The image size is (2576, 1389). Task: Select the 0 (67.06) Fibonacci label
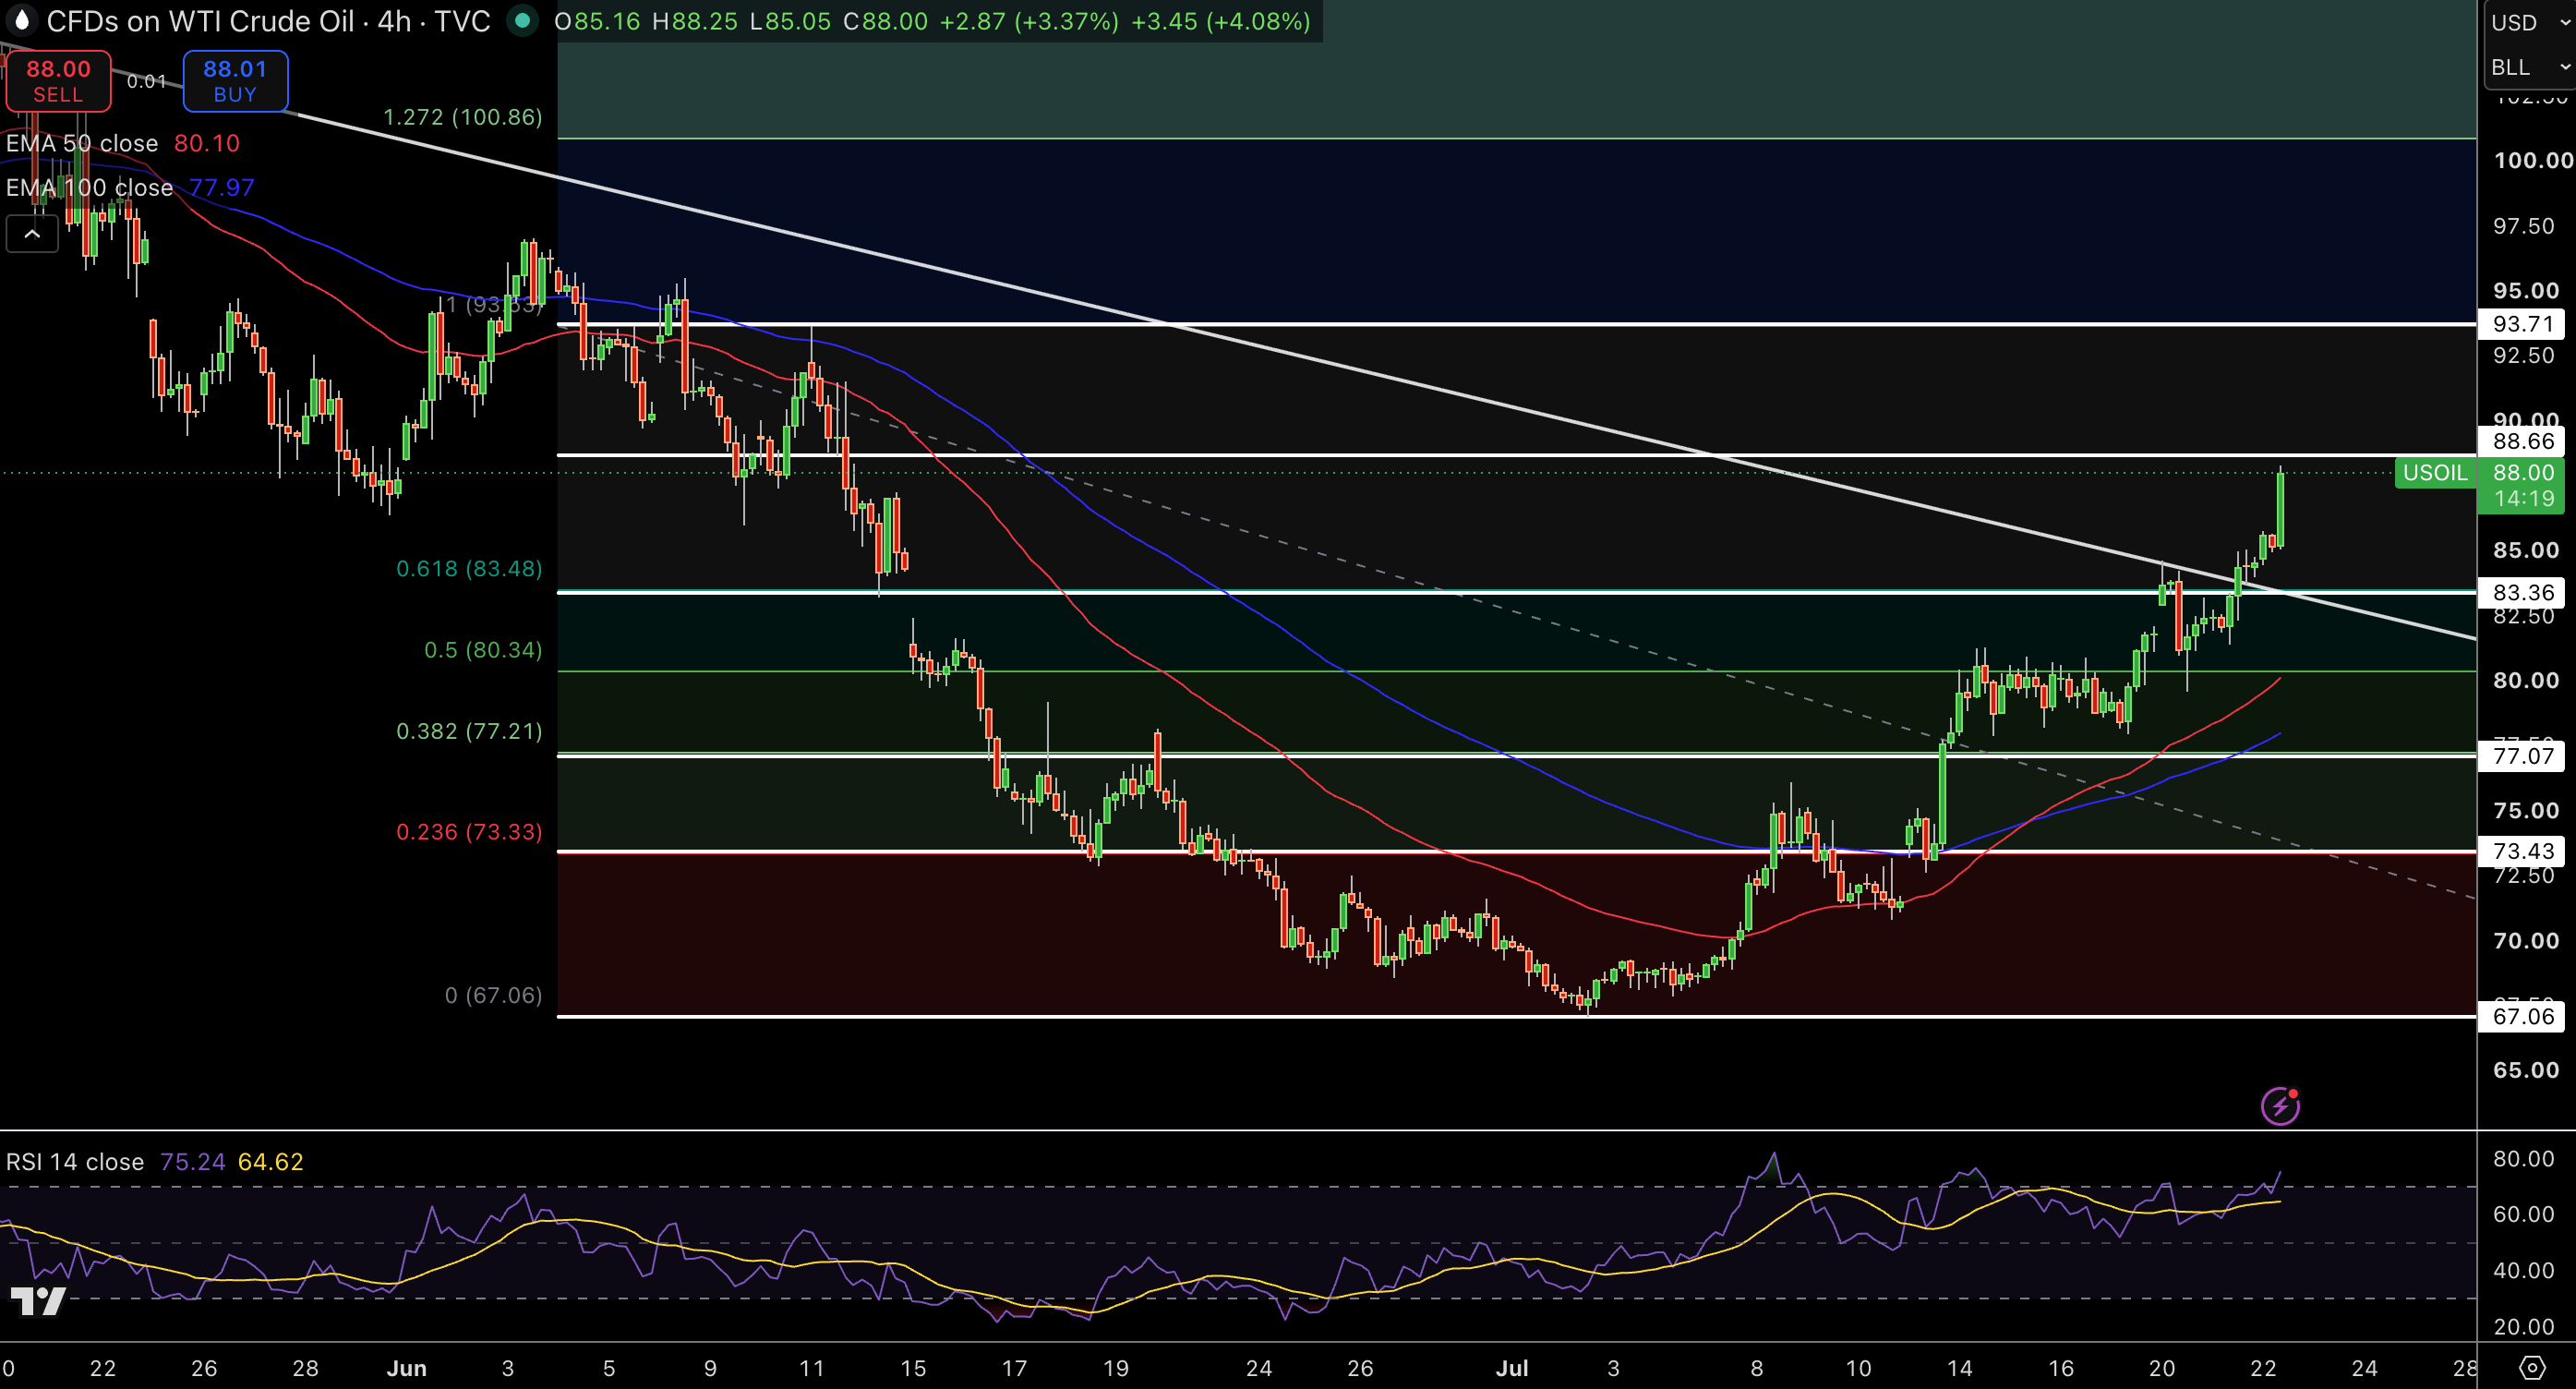(x=494, y=995)
